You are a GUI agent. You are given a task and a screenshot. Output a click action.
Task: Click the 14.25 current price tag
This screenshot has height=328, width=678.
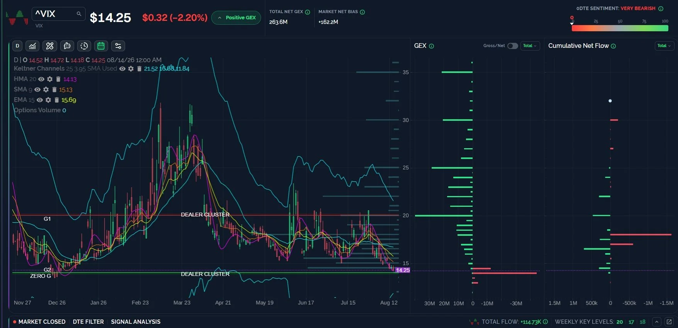click(x=403, y=270)
